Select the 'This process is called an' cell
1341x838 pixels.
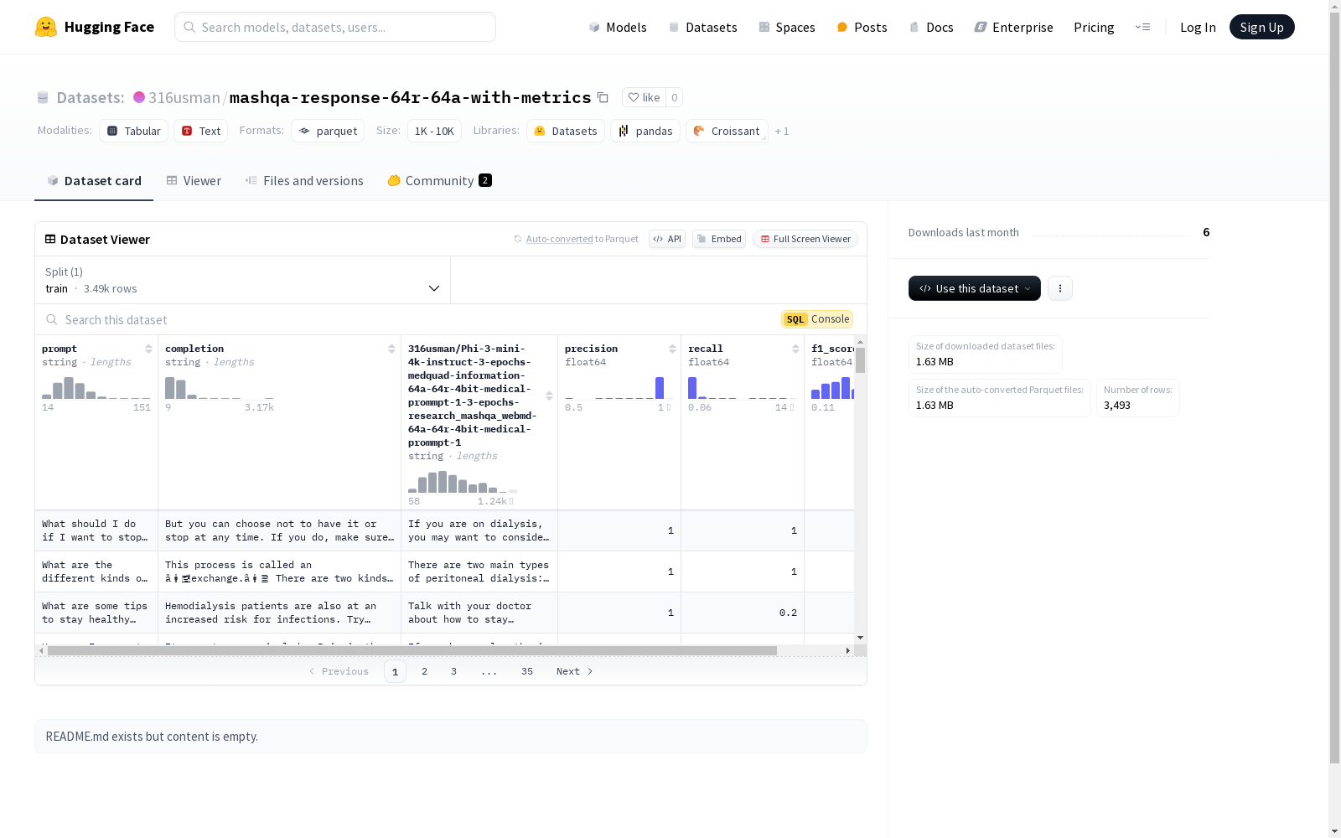coord(279,572)
